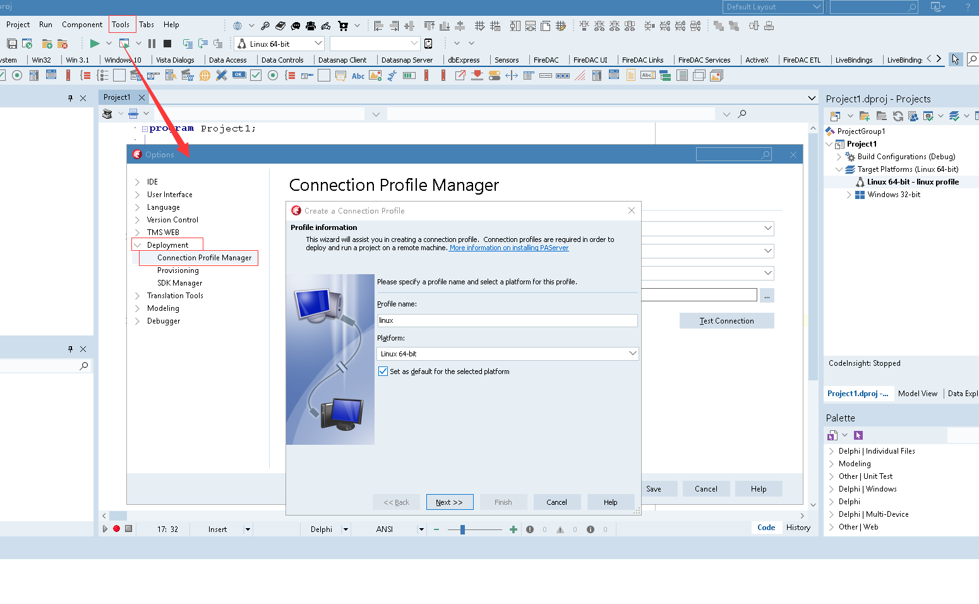Select Connection Profile Manager in Options tree
The width and height of the screenshot is (979, 604).
pos(204,258)
